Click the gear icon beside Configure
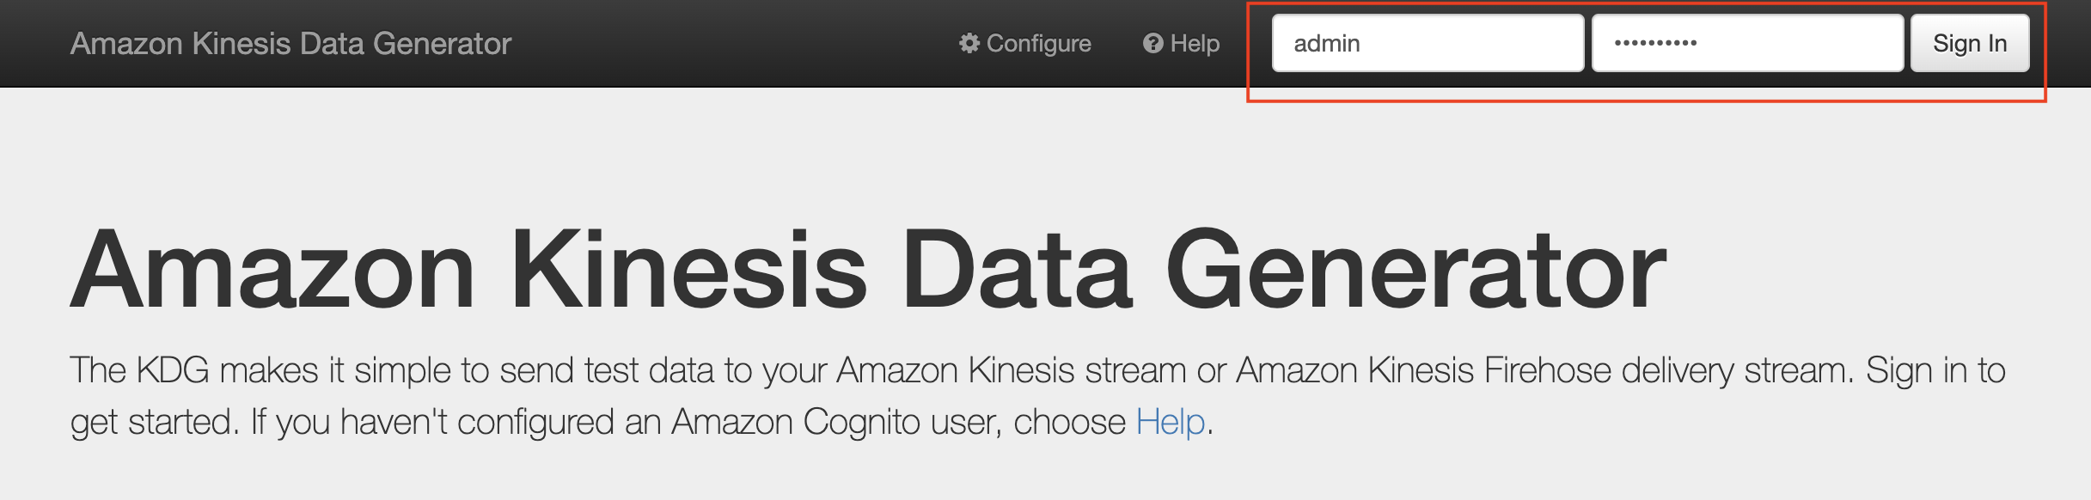The height and width of the screenshot is (500, 2091). pyautogui.click(x=969, y=43)
